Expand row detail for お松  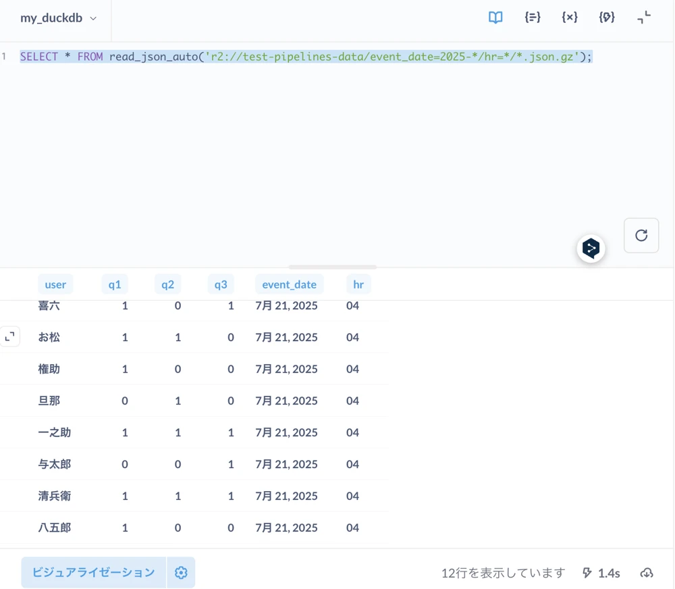tap(10, 336)
